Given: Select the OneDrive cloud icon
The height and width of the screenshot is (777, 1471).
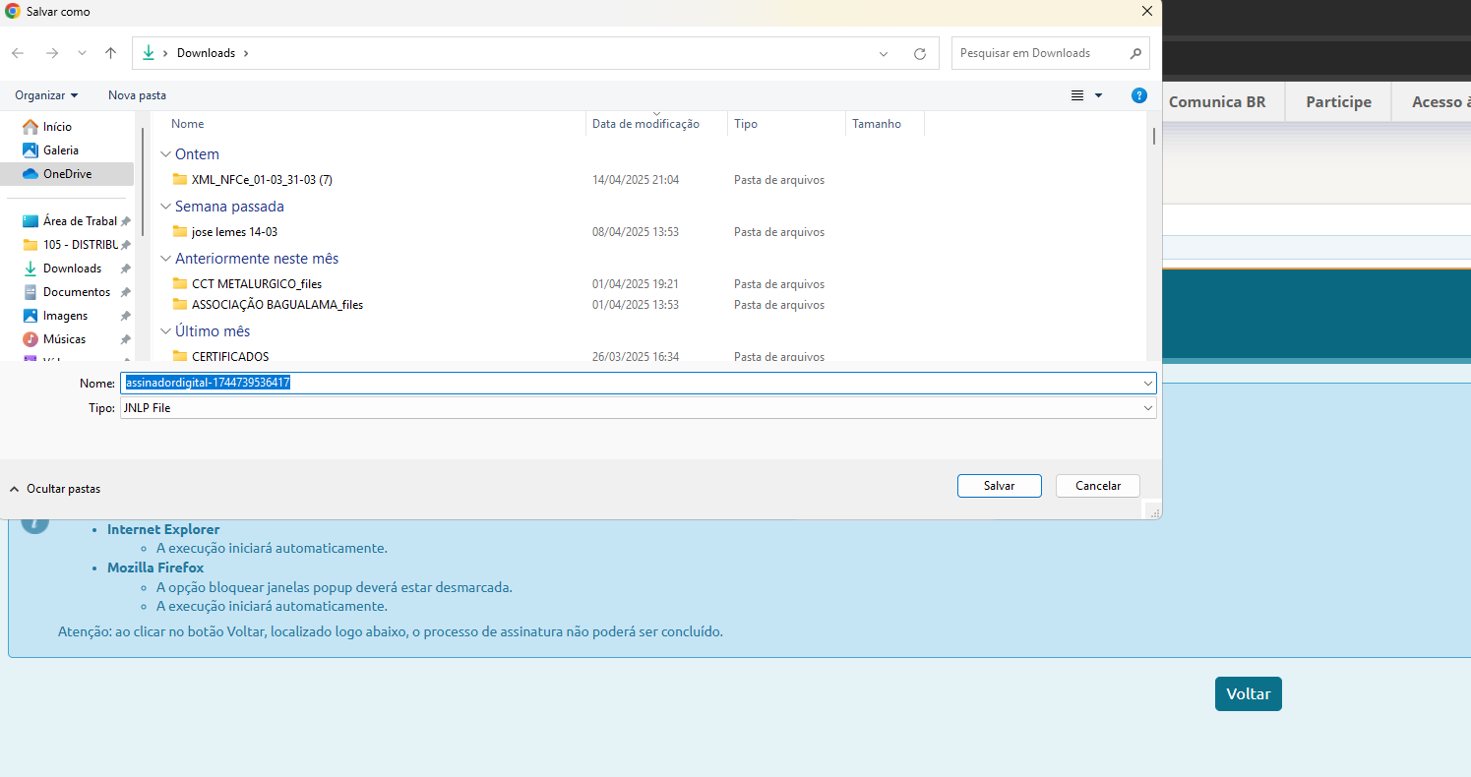Looking at the screenshot, I should point(30,174).
